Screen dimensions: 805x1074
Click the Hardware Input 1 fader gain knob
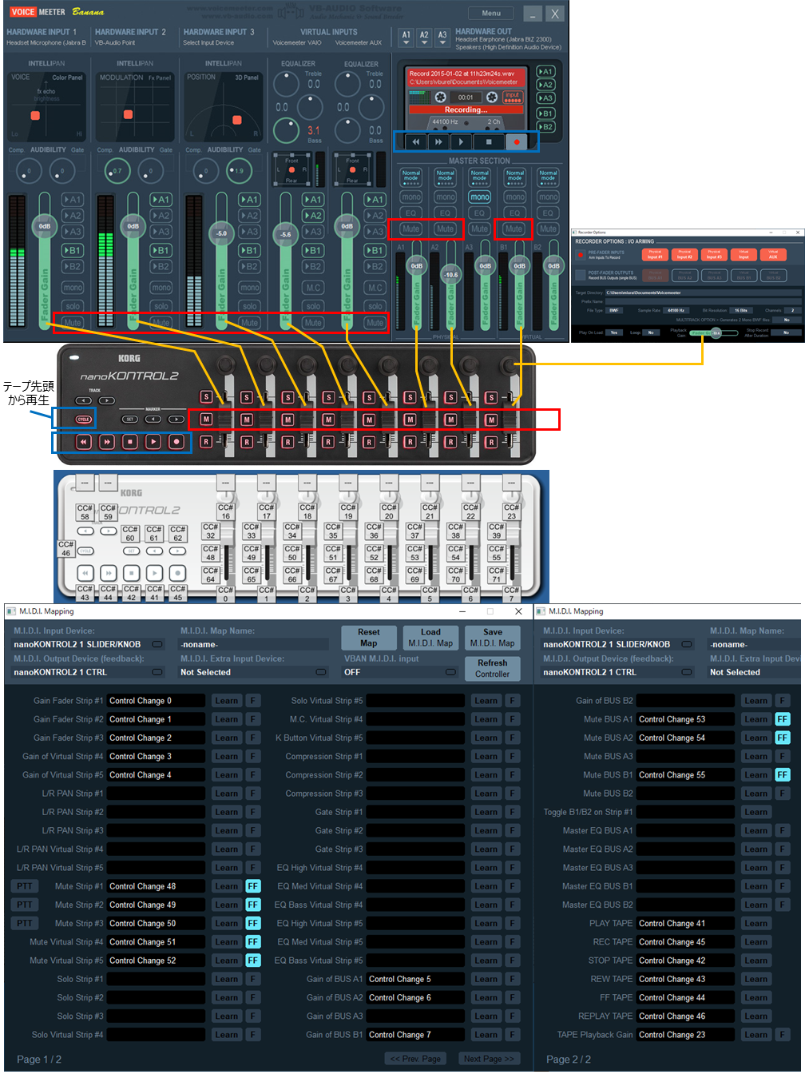(45, 226)
